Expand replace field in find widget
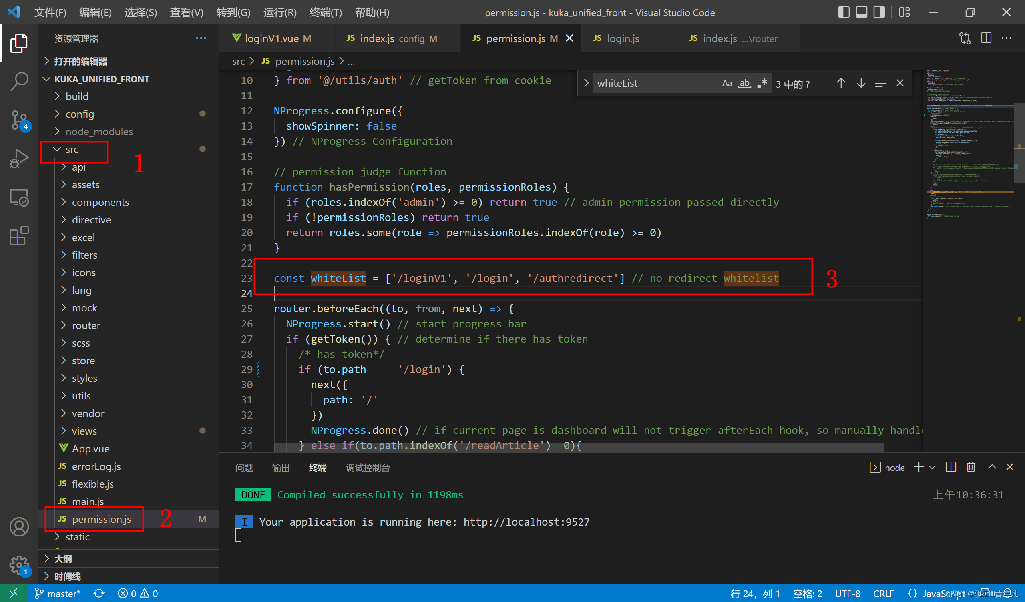 click(x=586, y=83)
